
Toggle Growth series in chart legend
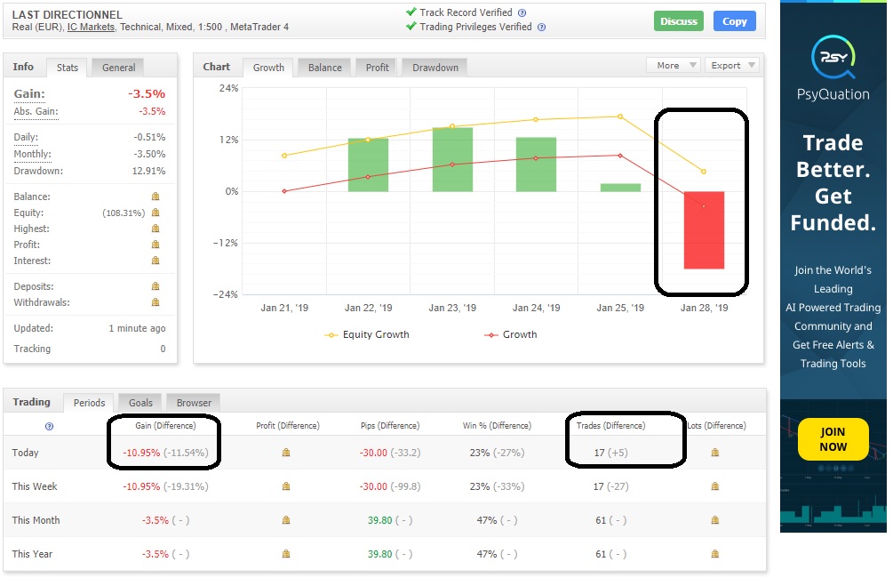510,334
